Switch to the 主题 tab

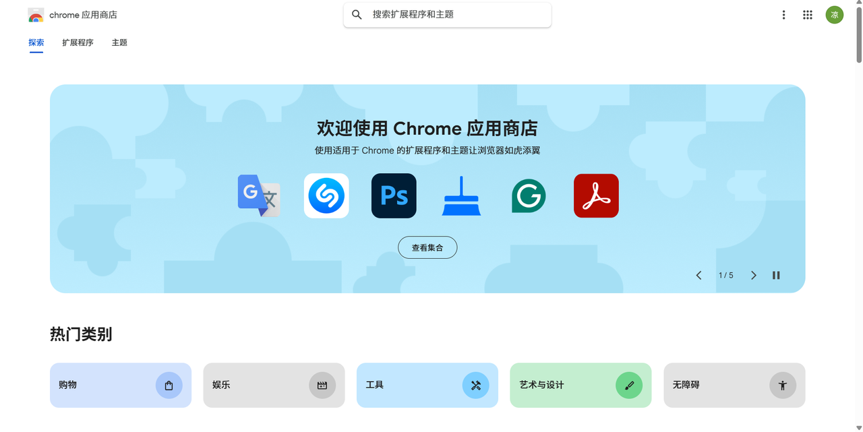coord(119,42)
